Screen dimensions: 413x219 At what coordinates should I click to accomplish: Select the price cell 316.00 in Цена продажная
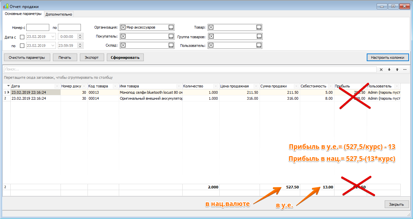coord(240,98)
